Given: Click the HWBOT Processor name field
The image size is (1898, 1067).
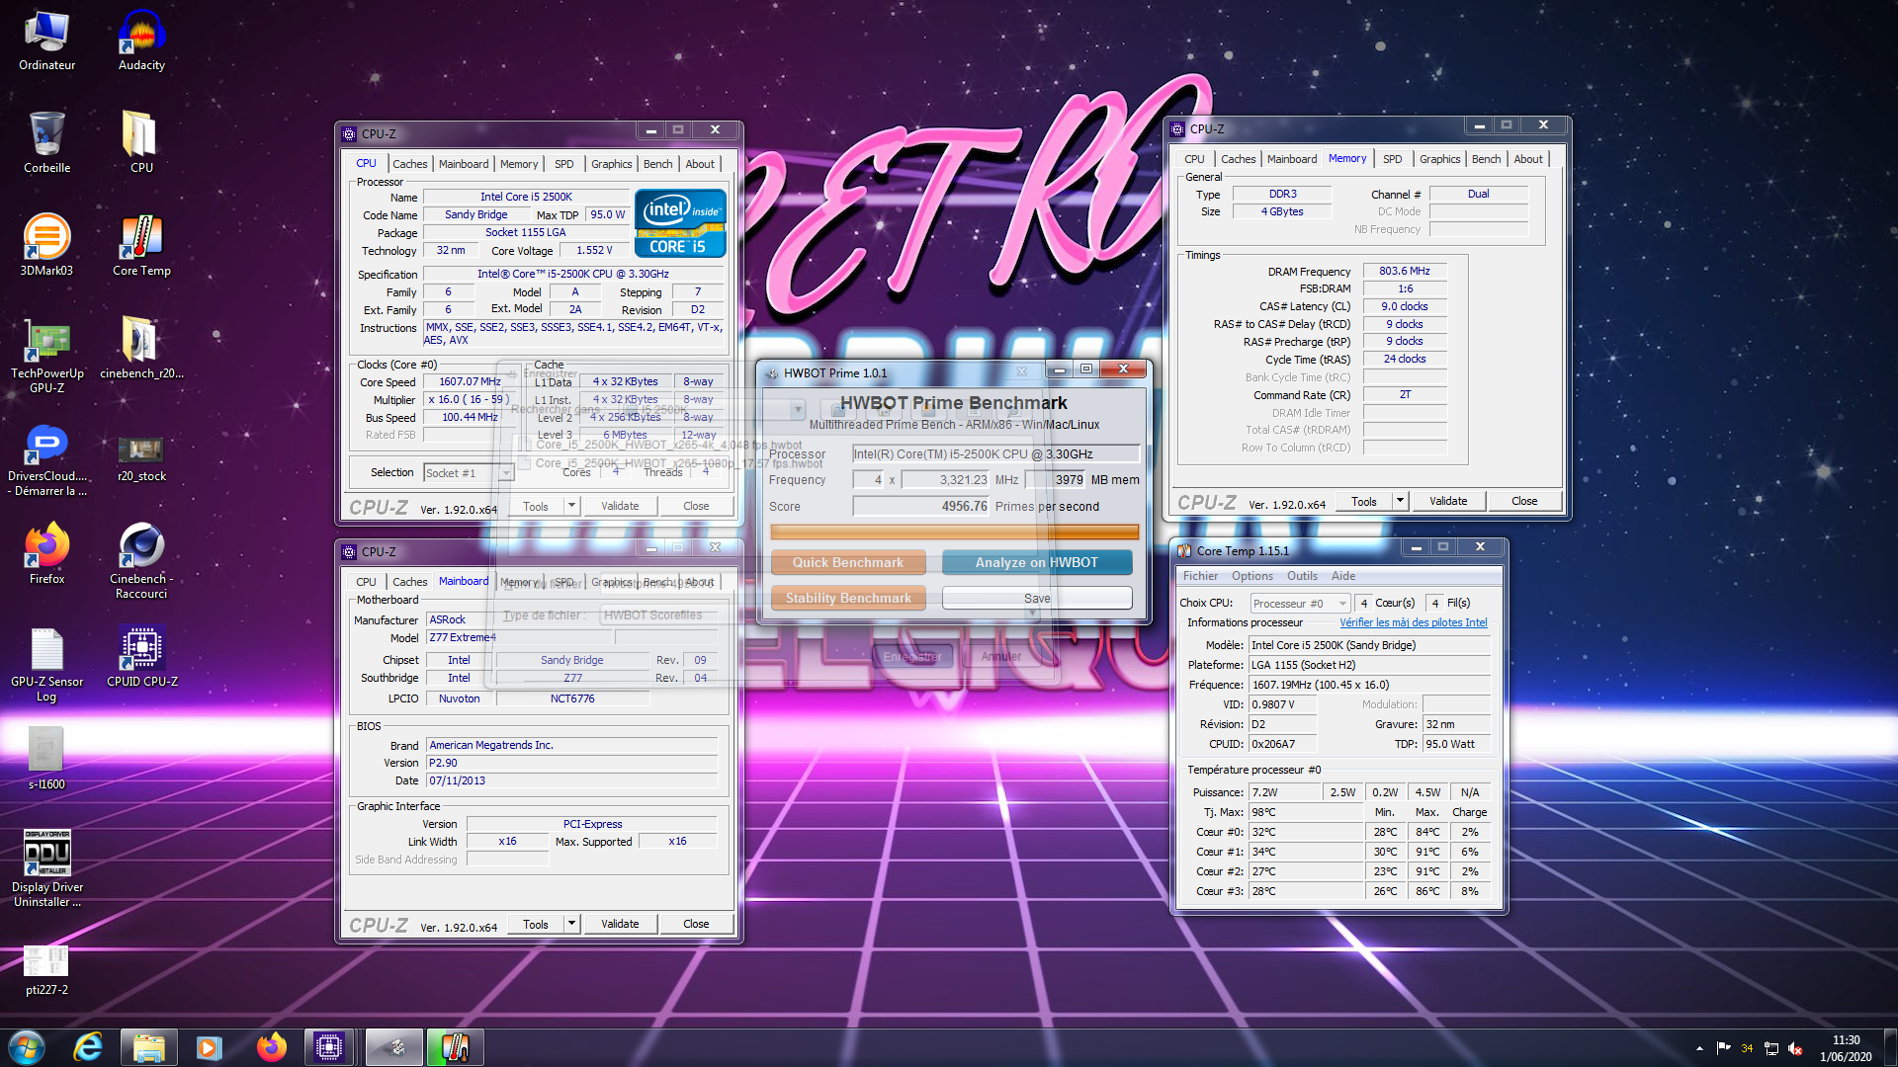Looking at the screenshot, I should coord(995,454).
